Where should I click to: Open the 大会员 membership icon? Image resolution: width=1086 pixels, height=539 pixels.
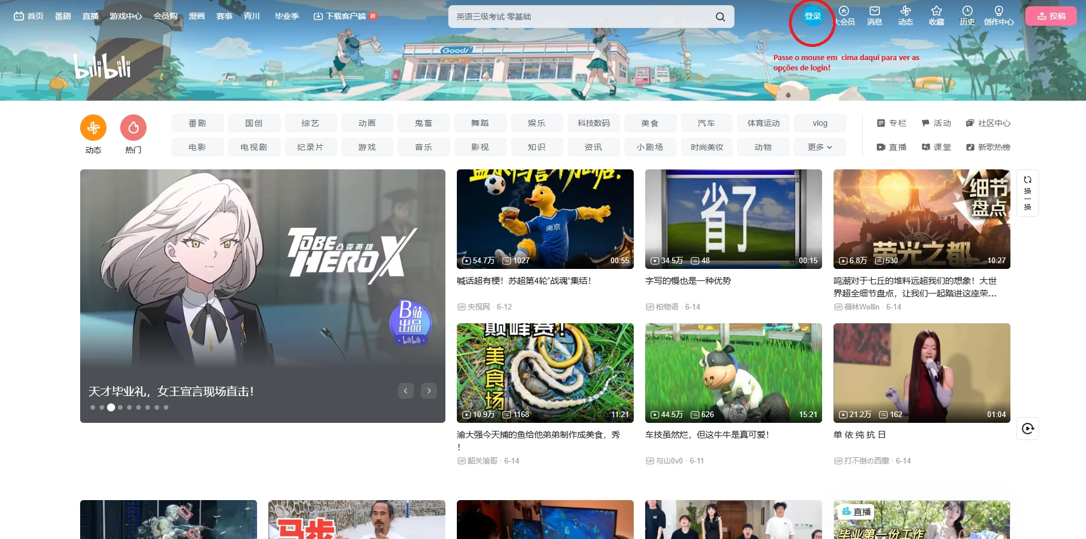coord(844,16)
